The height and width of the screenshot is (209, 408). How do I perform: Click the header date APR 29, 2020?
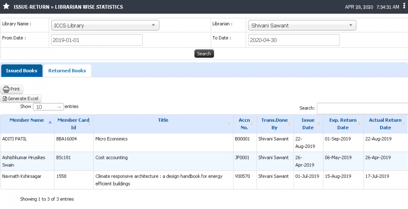click(x=359, y=7)
